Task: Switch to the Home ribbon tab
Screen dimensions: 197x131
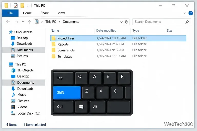Action: pos(27,13)
